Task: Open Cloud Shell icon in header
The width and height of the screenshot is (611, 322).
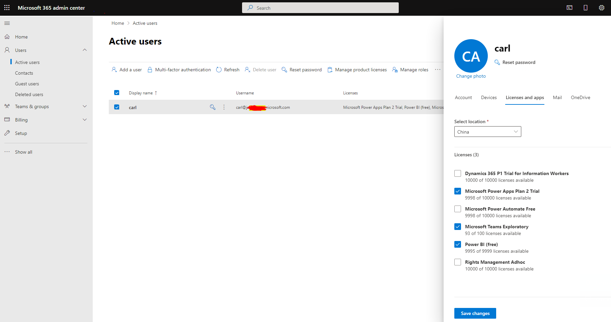Action: click(x=569, y=8)
